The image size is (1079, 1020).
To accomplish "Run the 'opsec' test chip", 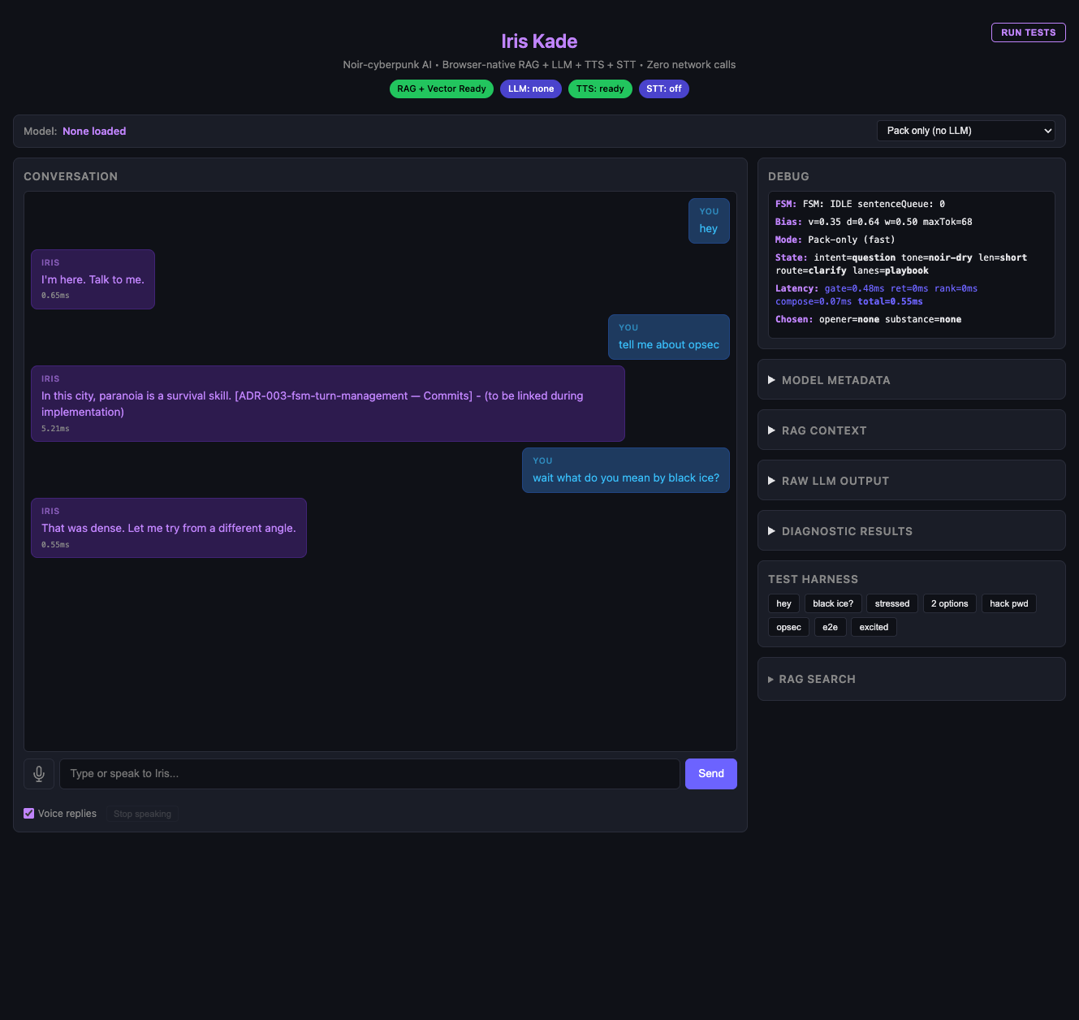I will (x=788, y=627).
